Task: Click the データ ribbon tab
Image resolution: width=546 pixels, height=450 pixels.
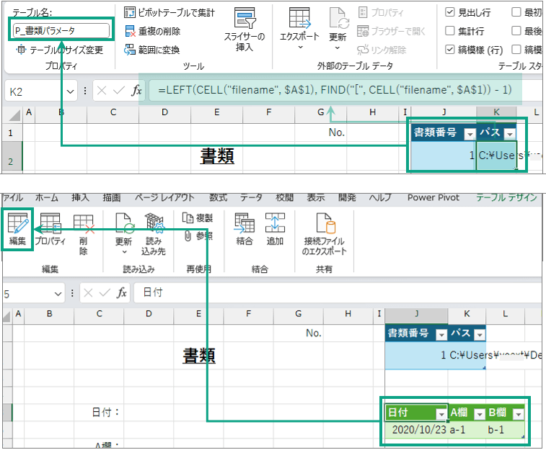Action: point(251,198)
